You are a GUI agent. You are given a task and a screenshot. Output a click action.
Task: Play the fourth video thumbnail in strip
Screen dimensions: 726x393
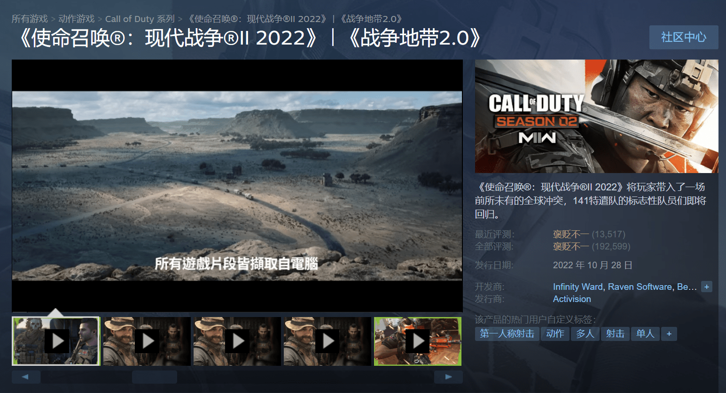click(x=328, y=341)
